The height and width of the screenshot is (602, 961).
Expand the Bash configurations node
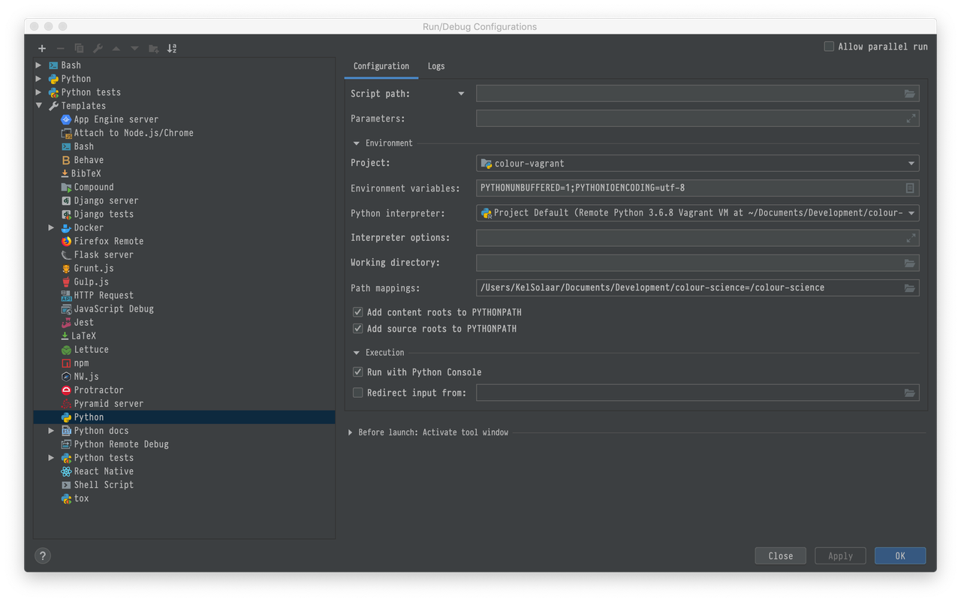pos(39,65)
